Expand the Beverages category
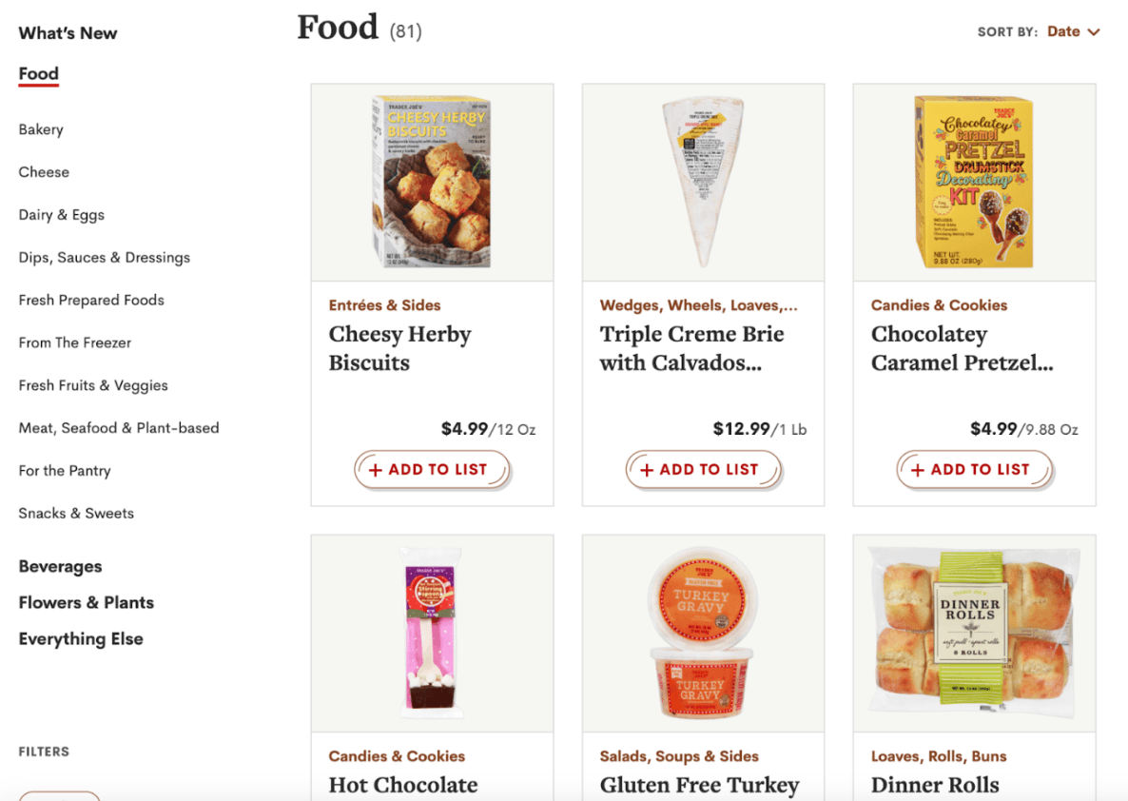 click(x=60, y=567)
